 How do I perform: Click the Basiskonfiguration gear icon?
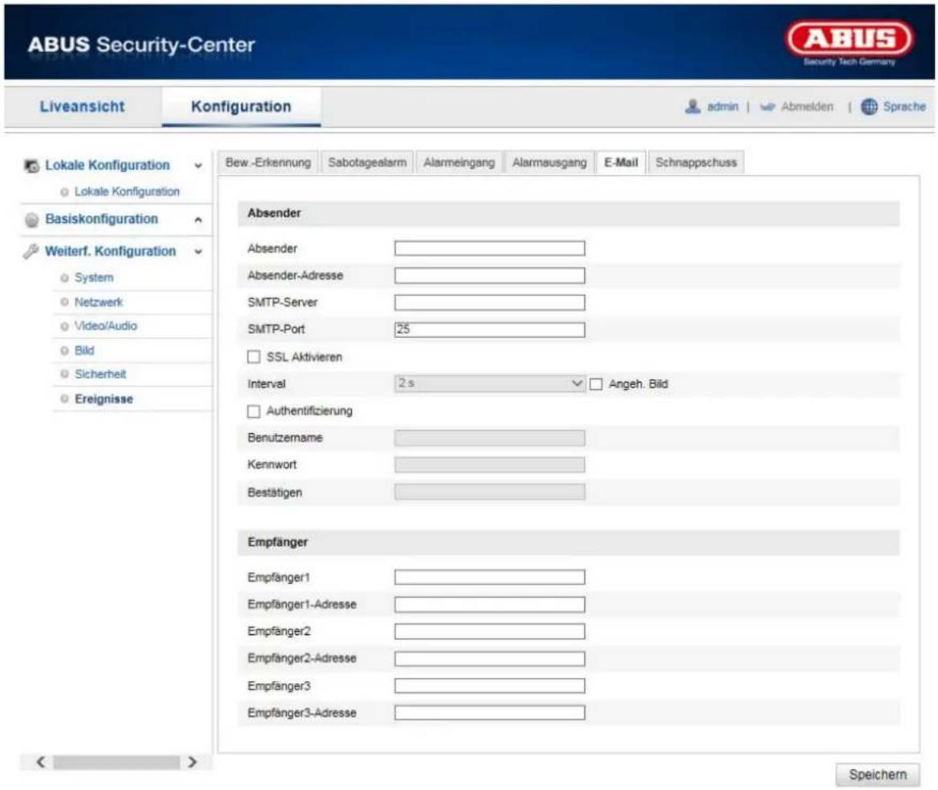coord(32,220)
